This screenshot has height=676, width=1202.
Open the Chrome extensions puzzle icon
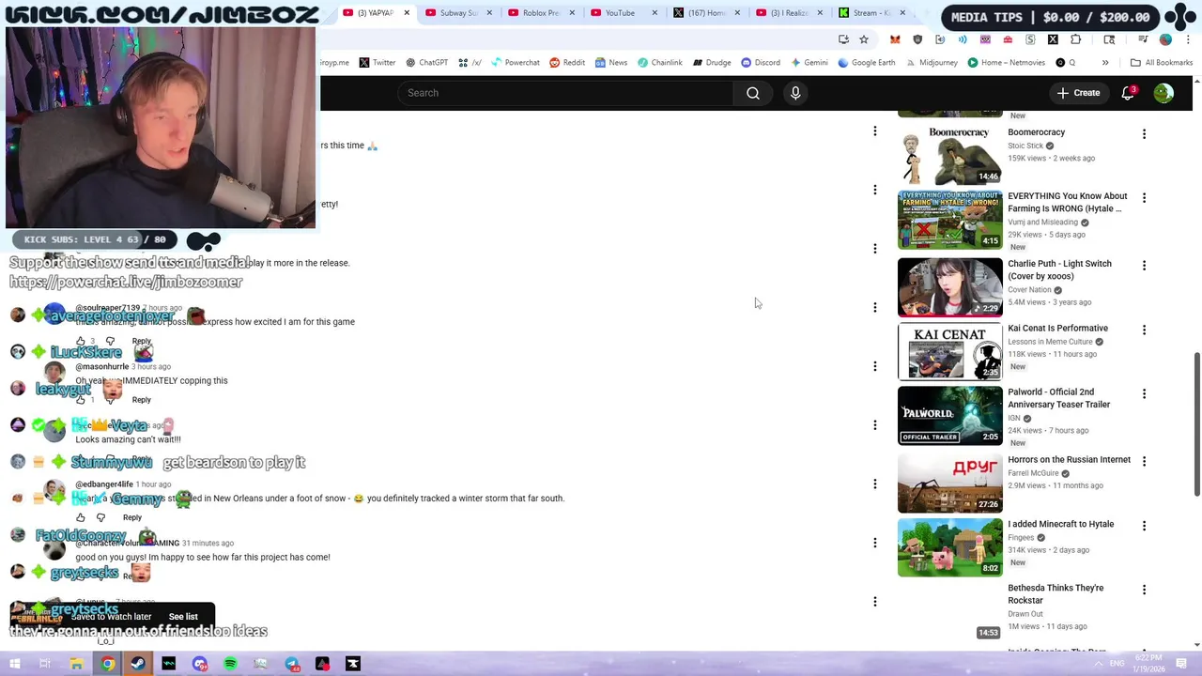[x=1075, y=39]
